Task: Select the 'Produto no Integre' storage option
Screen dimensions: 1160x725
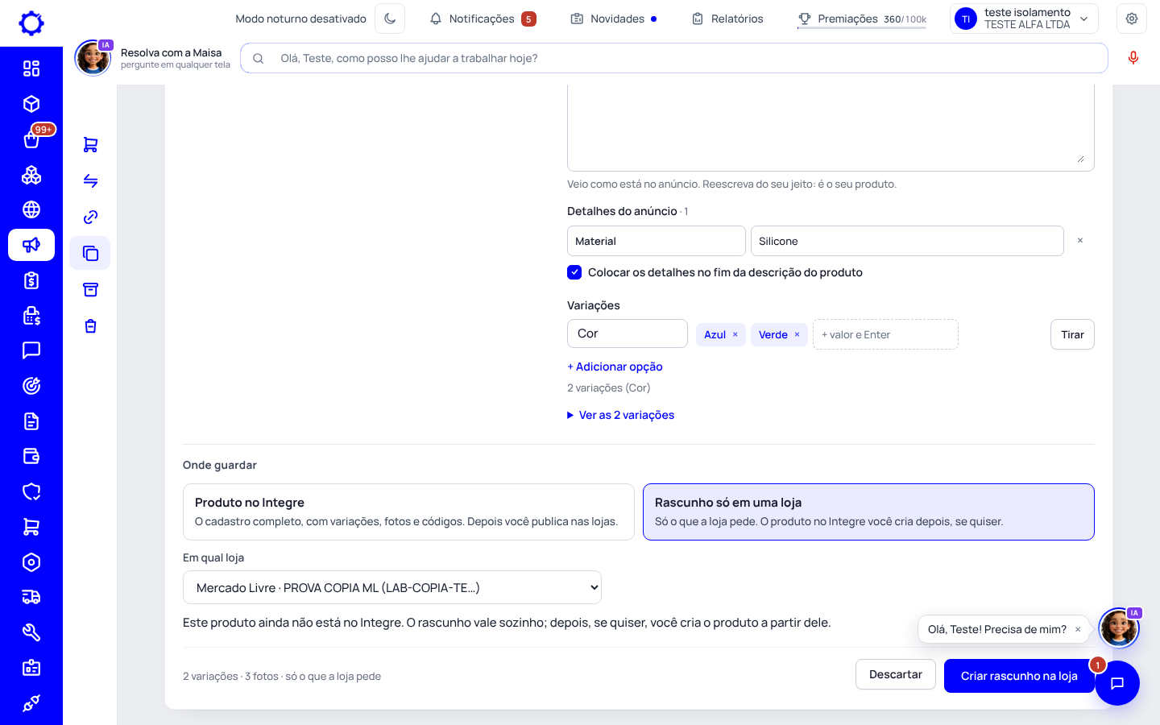Action: 408,512
